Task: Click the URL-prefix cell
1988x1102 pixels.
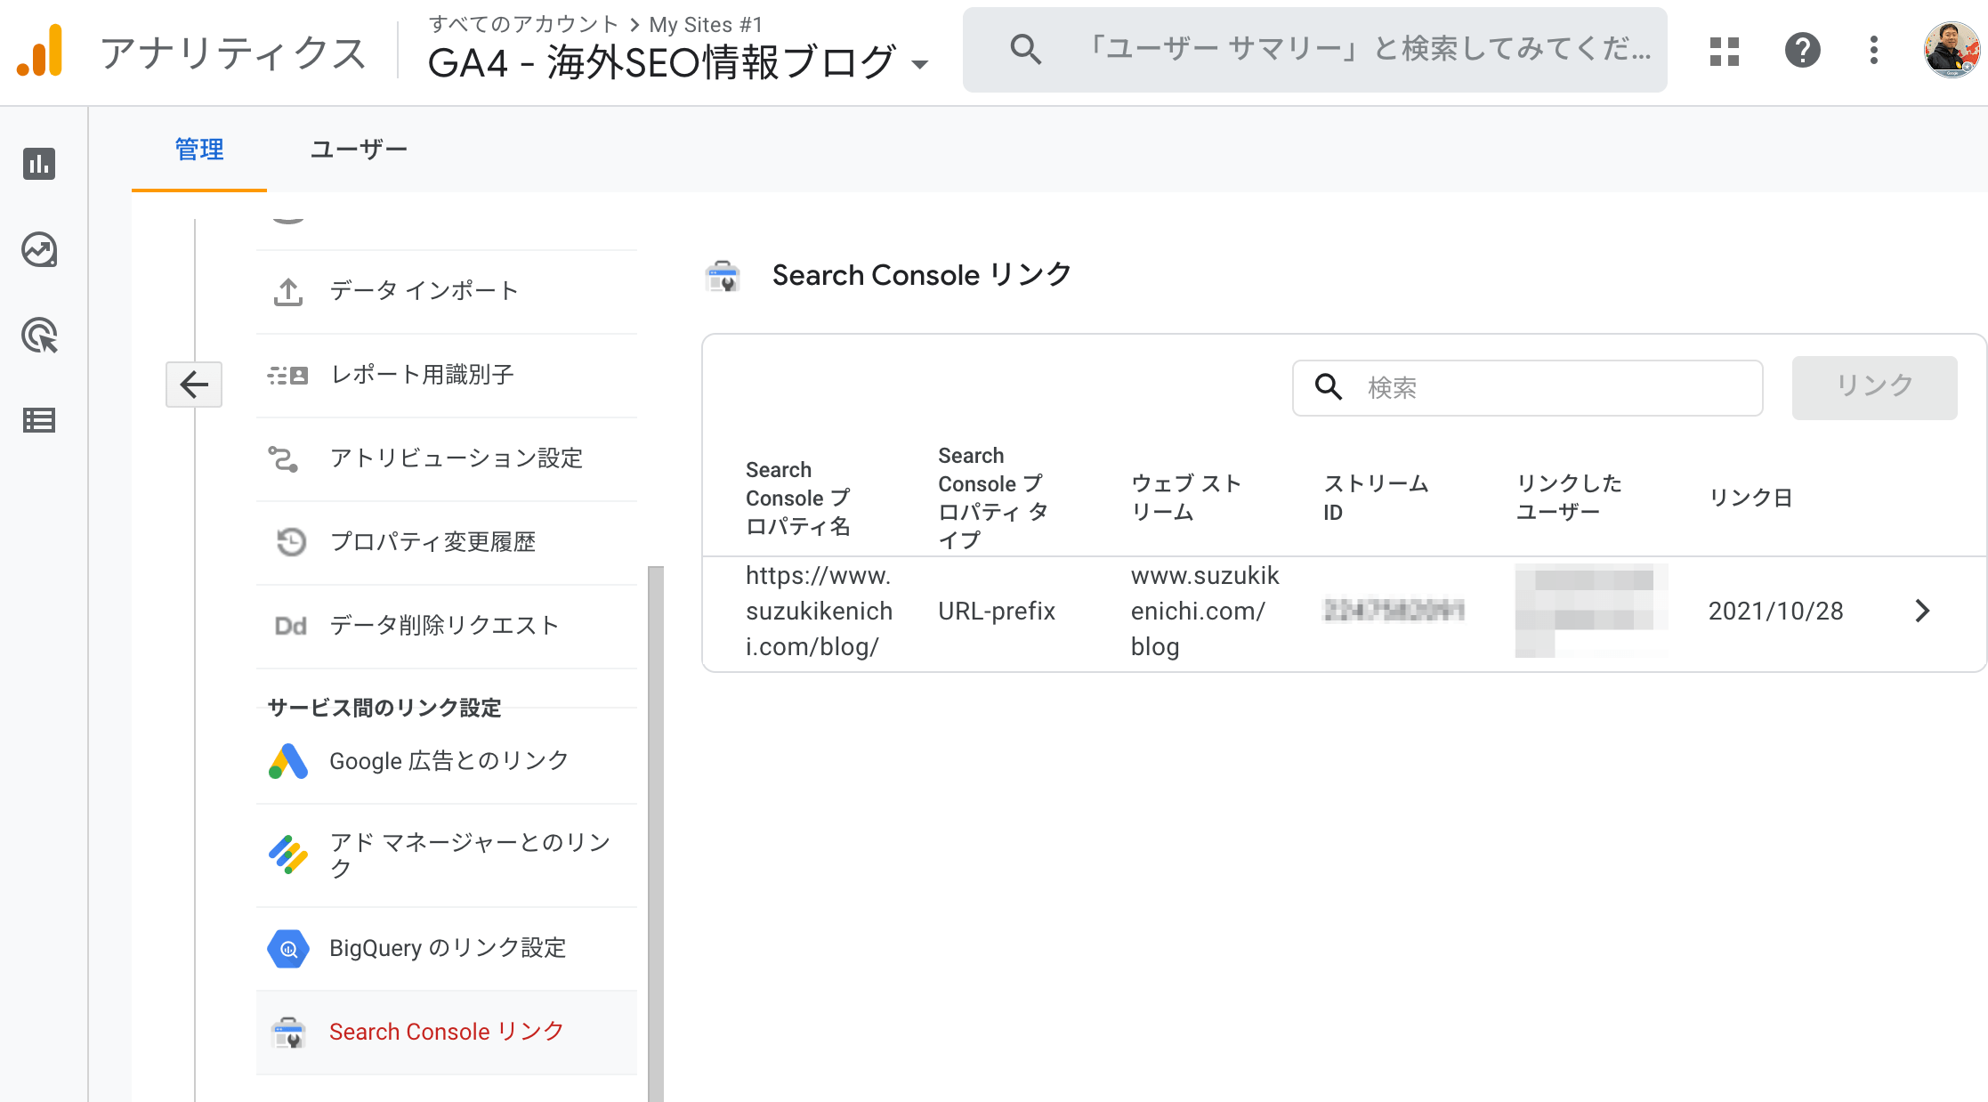Action: tap(997, 612)
